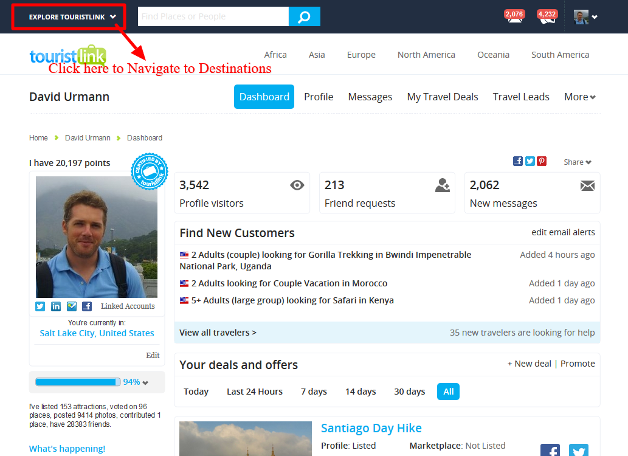This screenshot has width=628, height=456.
Task: Share via Facebook icon beside Share
Action: pos(518,161)
